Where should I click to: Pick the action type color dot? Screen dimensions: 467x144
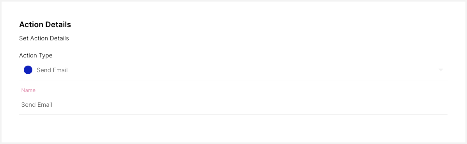point(28,70)
